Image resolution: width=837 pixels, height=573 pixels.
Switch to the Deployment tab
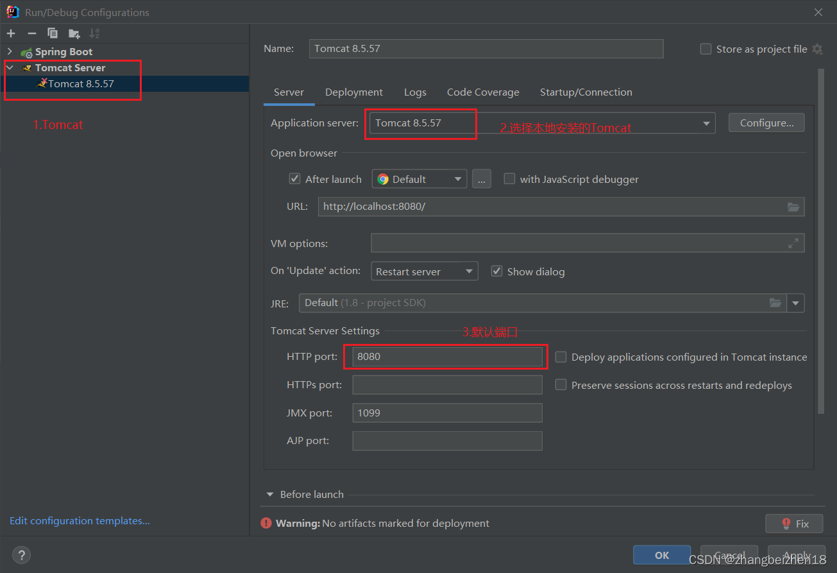pos(353,92)
